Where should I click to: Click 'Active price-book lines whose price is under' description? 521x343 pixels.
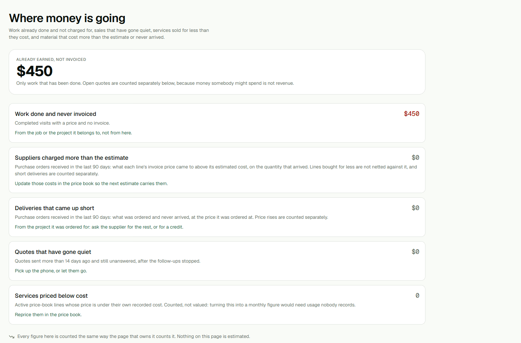(185, 305)
